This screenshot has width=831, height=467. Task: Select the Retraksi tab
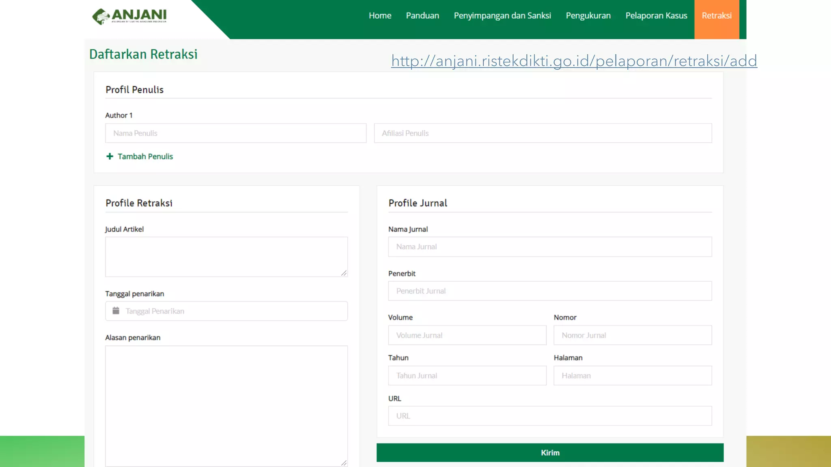[717, 15]
